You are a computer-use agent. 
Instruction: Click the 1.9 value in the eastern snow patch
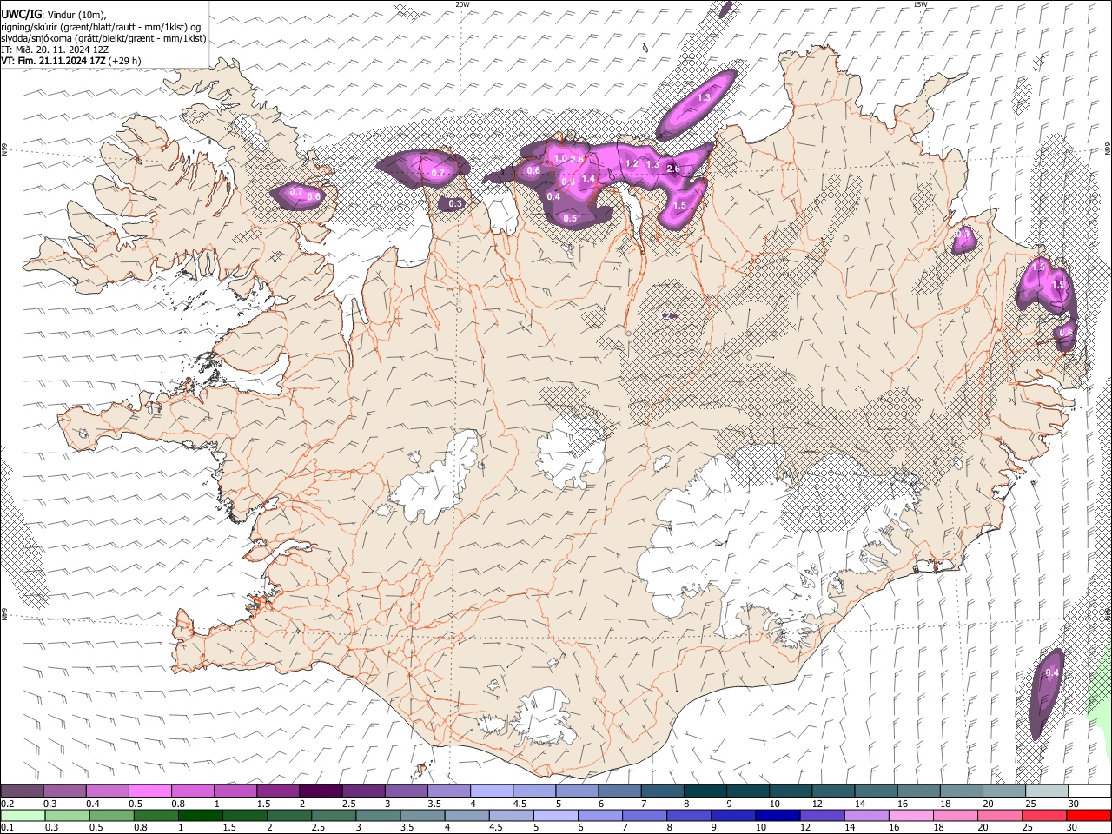tap(1058, 284)
